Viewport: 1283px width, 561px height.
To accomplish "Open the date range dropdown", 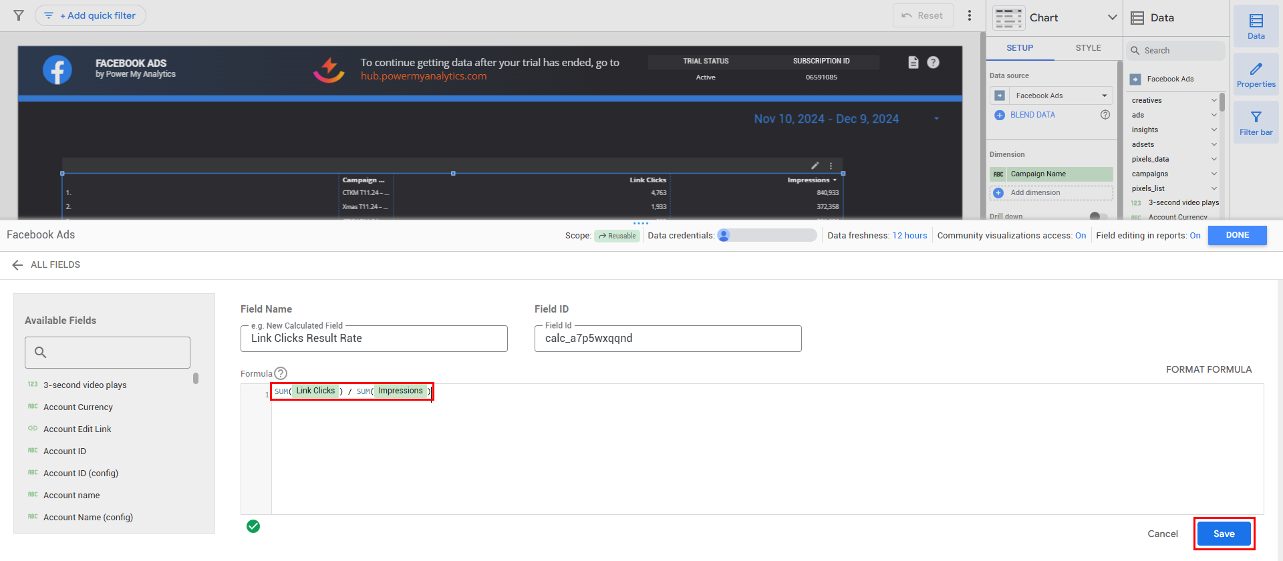I will 936,119.
